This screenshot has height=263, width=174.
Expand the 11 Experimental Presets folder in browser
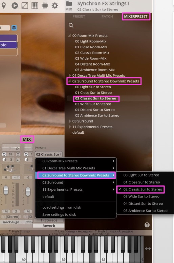click(x=70, y=127)
